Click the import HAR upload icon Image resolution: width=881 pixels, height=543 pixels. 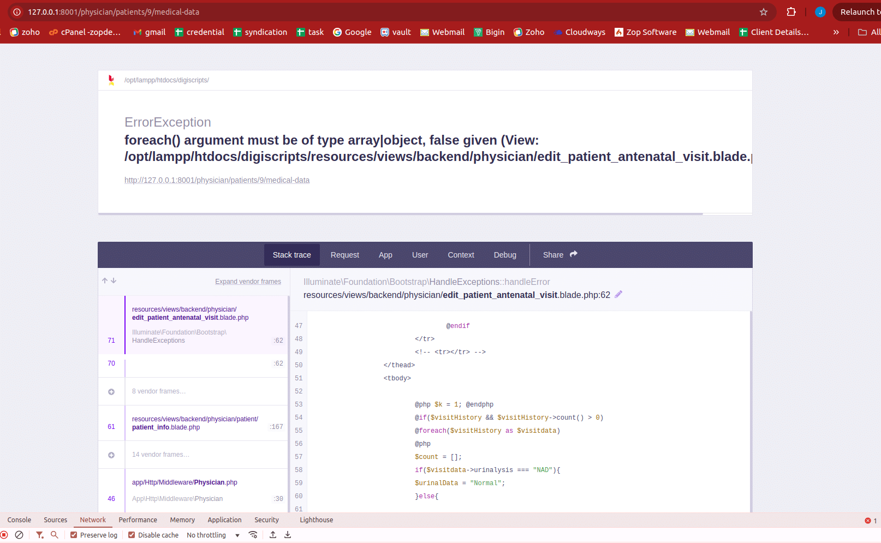[273, 535]
